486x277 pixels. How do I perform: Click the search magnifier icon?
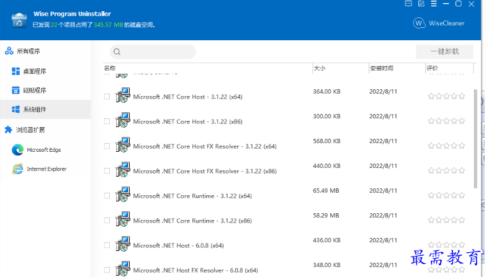click(117, 52)
